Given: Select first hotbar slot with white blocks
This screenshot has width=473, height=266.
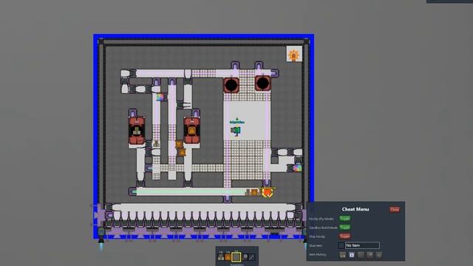Looking at the screenshot, I should [221, 257].
